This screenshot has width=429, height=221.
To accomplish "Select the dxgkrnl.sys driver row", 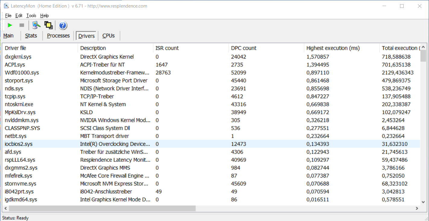I will [x=18, y=57].
